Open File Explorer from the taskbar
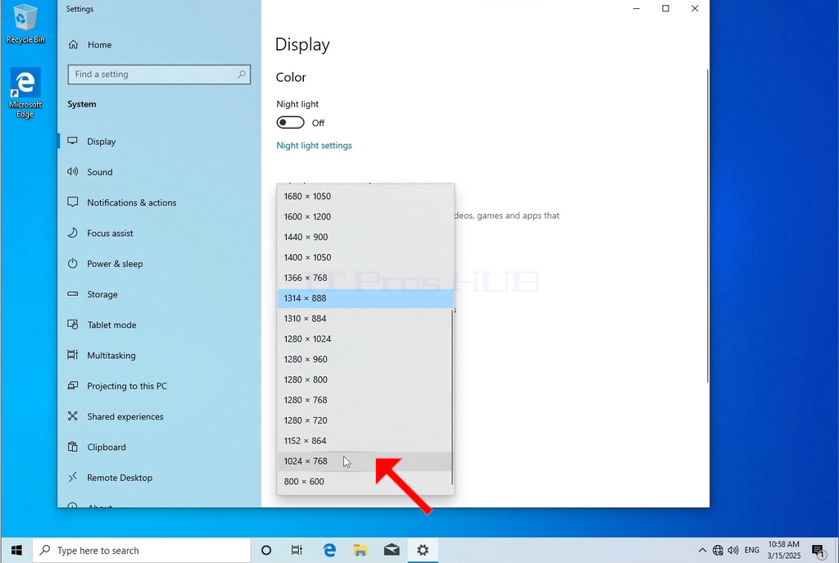The width and height of the screenshot is (839, 563). pyautogui.click(x=361, y=550)
